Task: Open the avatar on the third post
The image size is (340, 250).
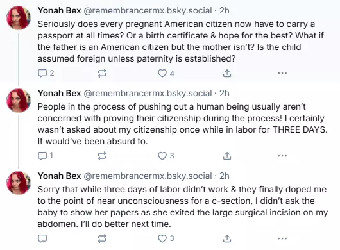Action: [x=19, y=183]
